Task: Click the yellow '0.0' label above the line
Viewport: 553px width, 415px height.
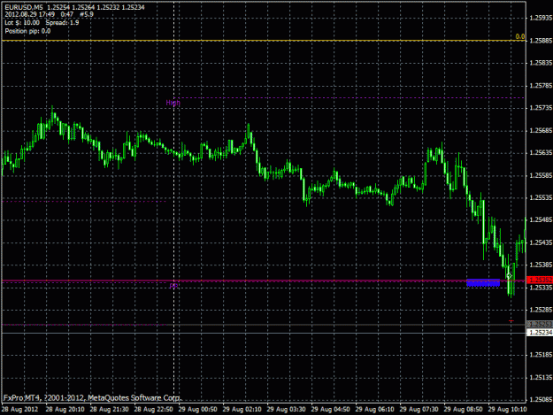Action: coord(520,36)
